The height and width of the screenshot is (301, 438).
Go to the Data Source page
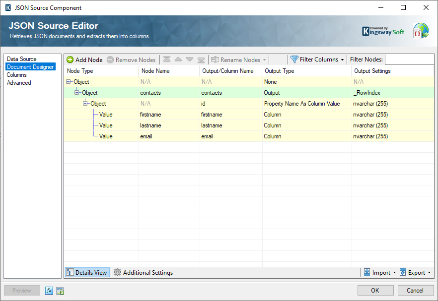[22, 59]
